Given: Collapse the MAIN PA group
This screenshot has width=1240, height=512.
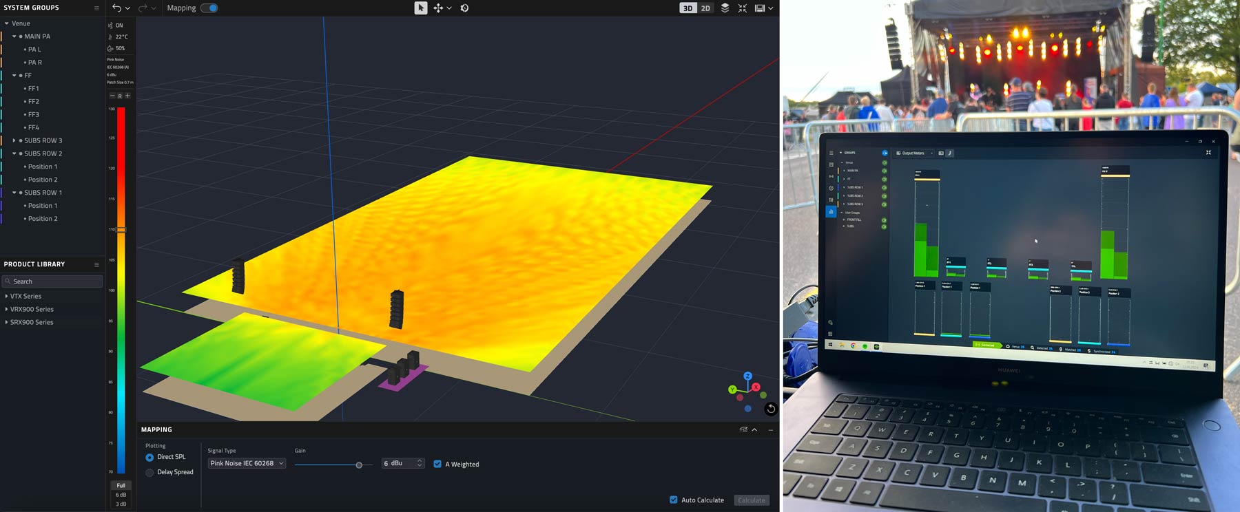Looking at the screenshot, I should 14,36.
